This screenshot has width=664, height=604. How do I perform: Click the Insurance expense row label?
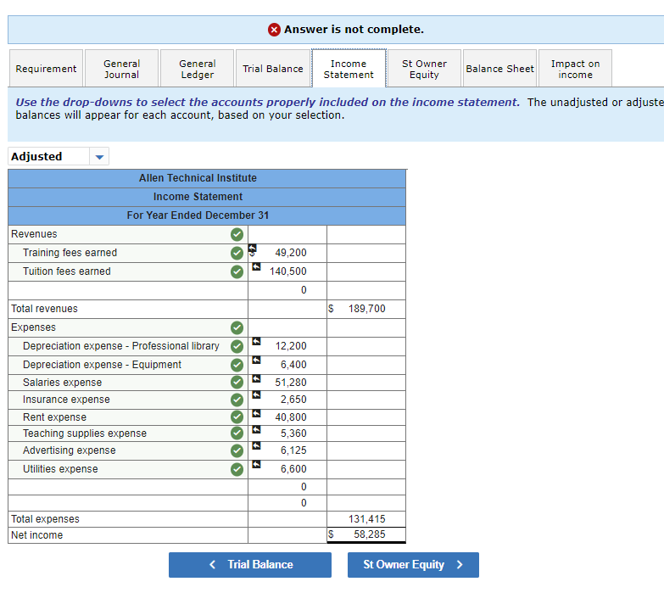click(66, 400)
